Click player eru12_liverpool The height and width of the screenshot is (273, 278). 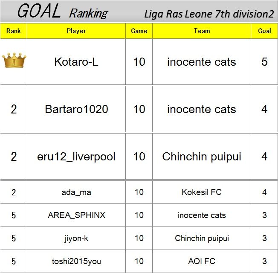(x=76, y=157)
